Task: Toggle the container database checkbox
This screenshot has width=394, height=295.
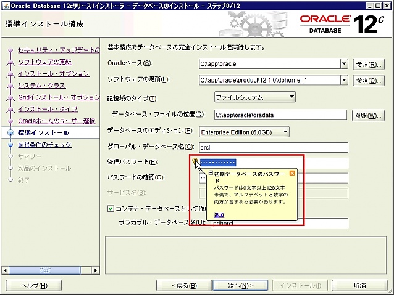Action: 111,209
